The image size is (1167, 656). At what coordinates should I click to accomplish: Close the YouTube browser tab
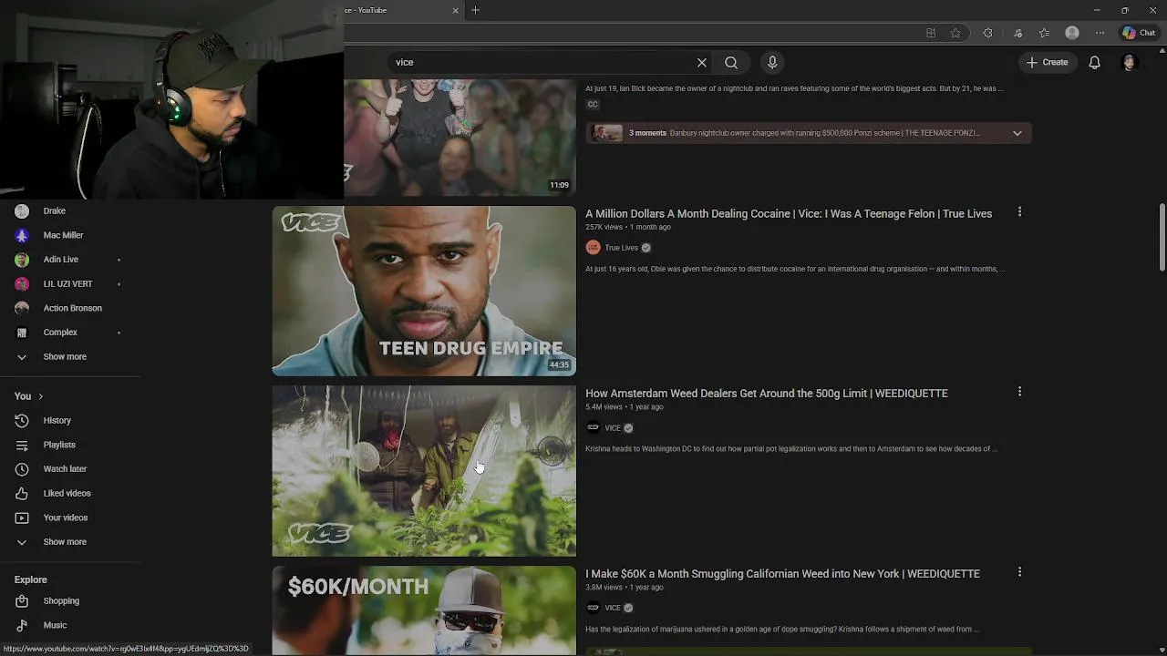coord(456,10)
